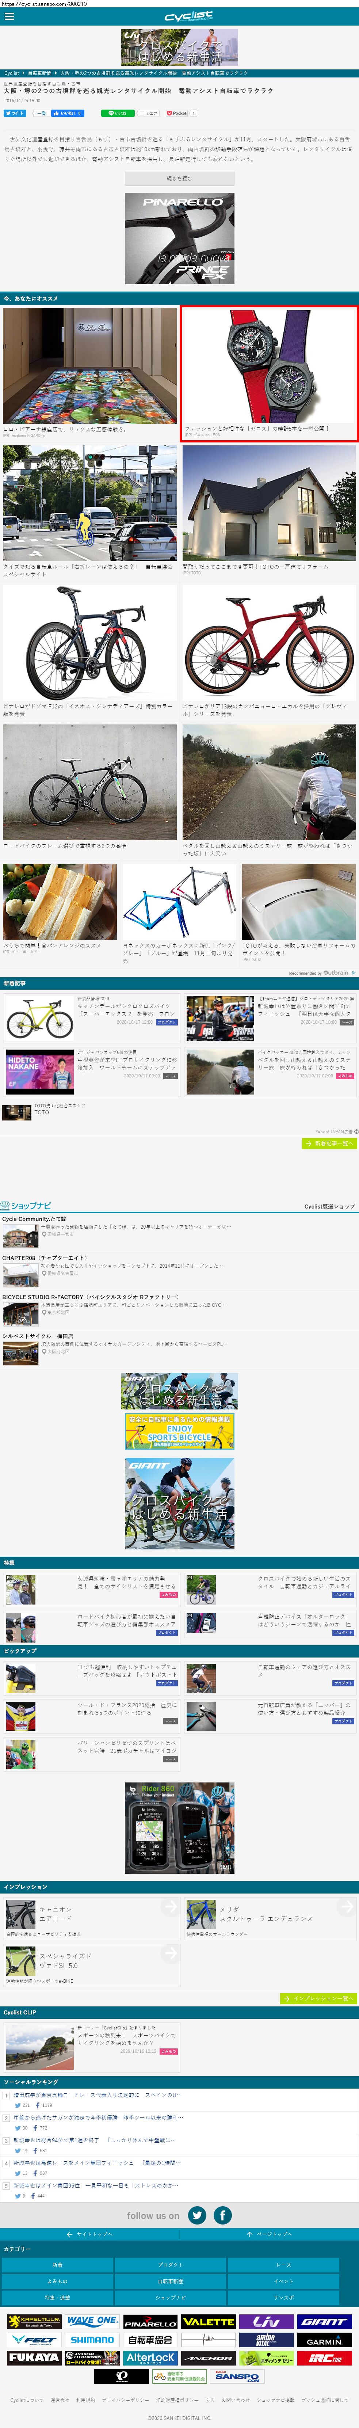Click the Pinarello Prince FX advertisement banner
This screenshot has width=359, height=2428.
click(x=179, y=239)
